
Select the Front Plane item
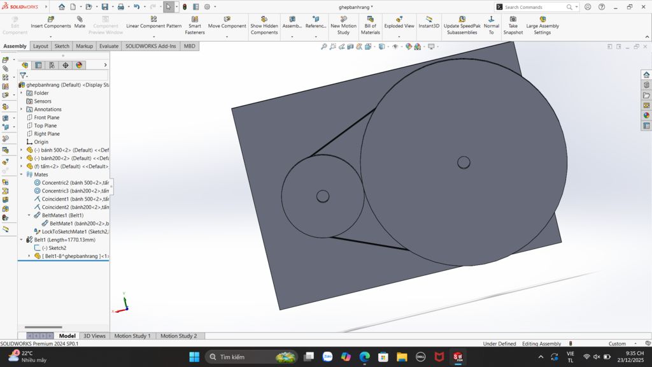(x=43, y=117)
